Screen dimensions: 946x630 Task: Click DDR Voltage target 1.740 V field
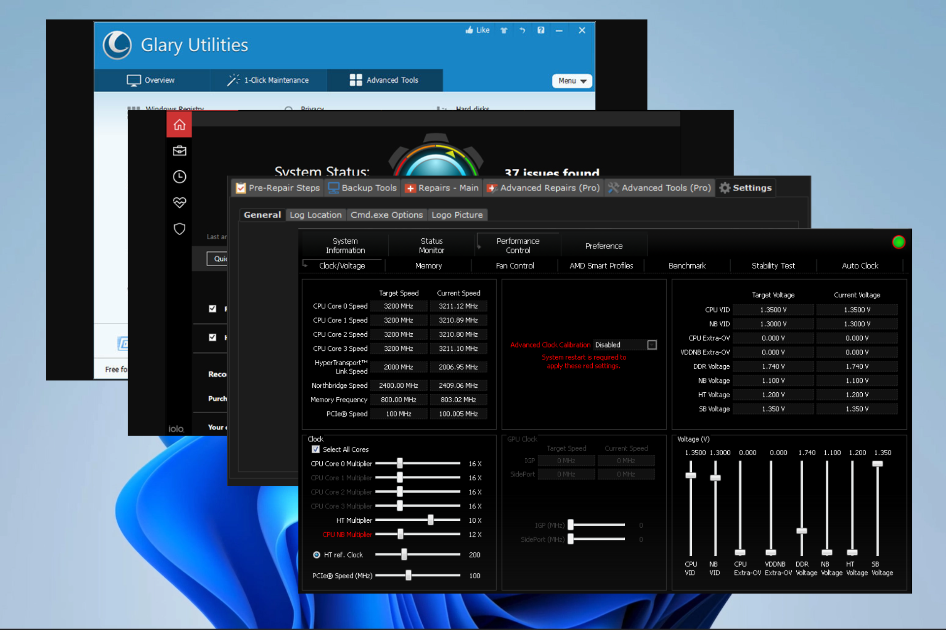[x=773, y=366]
